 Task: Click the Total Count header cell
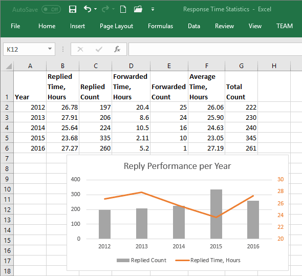tap(241, 87)
